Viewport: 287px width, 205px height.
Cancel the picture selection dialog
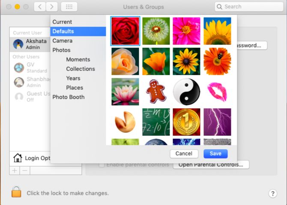pyautogui.click(x=184, y=154)
